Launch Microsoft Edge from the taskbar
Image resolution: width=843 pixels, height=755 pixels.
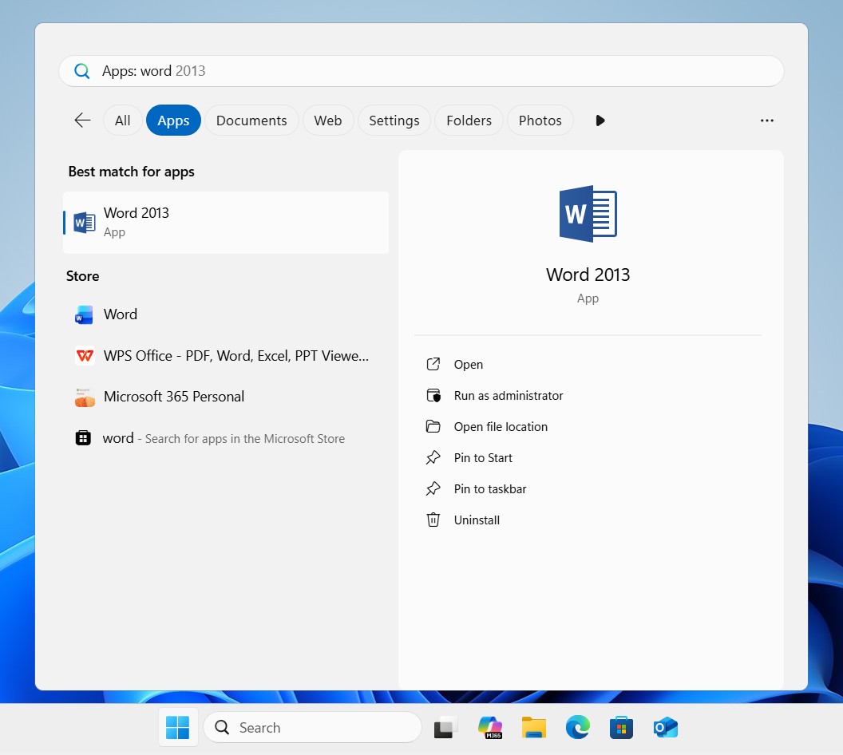[x=577, y=727]
